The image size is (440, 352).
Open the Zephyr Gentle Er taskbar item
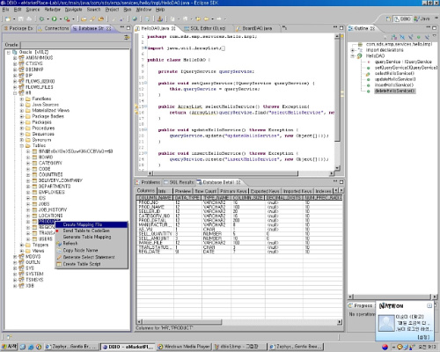tap(71, 347)
